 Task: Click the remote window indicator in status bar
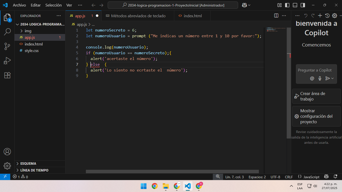[5, 177]
